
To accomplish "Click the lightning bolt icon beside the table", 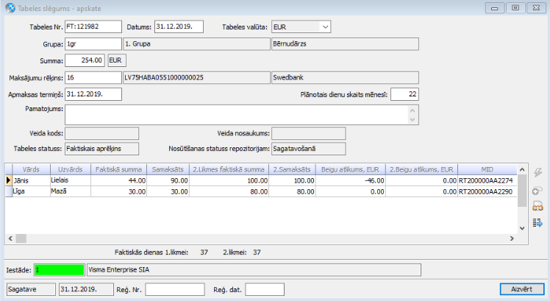I will click(537, 171).
